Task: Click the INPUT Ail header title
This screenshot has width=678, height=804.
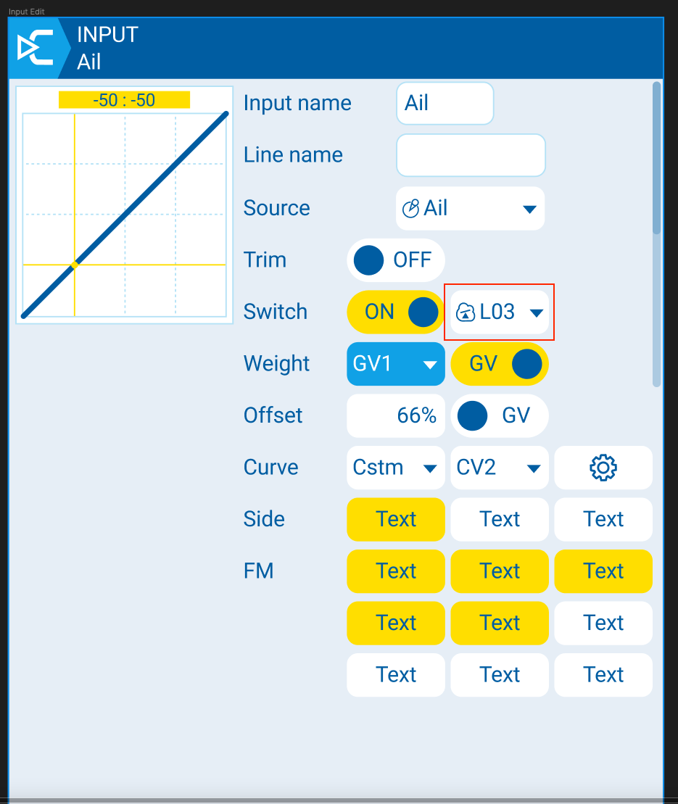Action: click(x=108, y=48)
